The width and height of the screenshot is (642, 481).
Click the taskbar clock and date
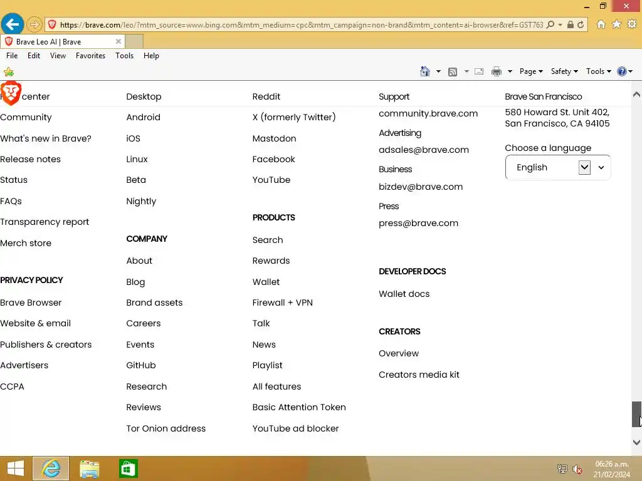[612, 469]
